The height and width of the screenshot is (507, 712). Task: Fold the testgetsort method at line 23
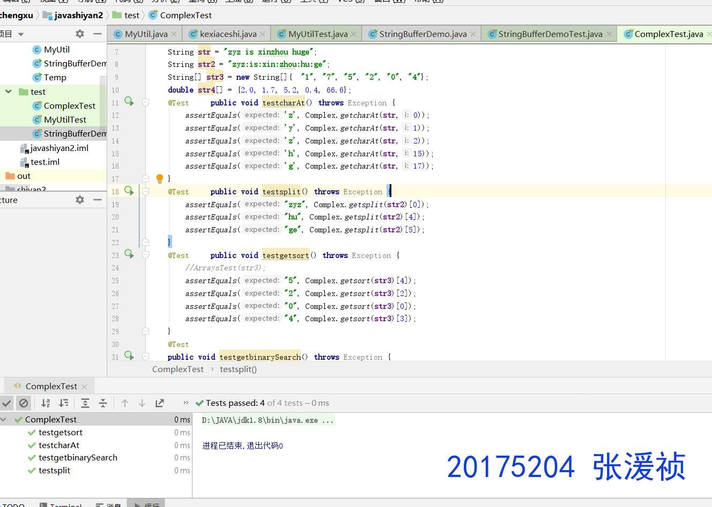(145, 255)
